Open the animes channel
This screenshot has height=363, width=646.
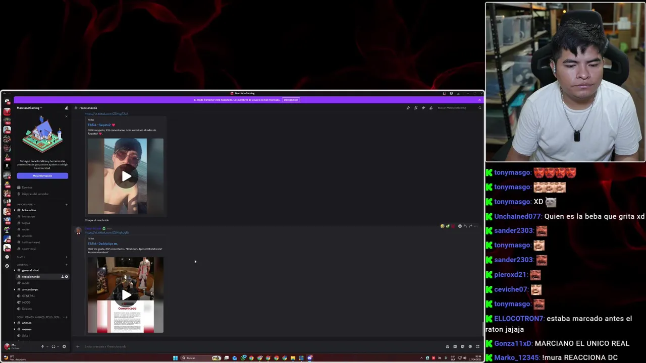pyautogui.click(x=27, y=323)
